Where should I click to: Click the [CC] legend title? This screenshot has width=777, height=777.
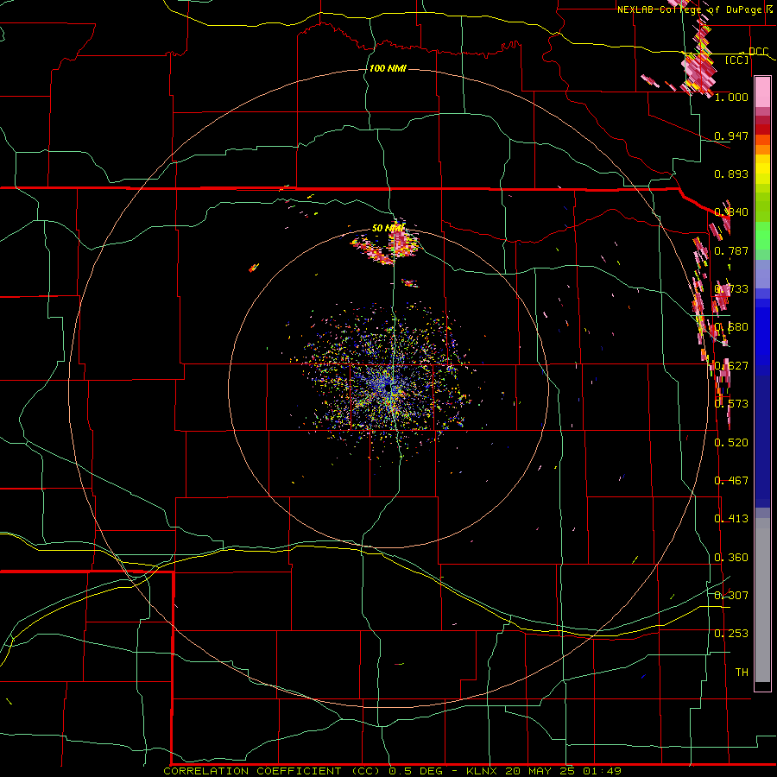[x=737, y=60]
